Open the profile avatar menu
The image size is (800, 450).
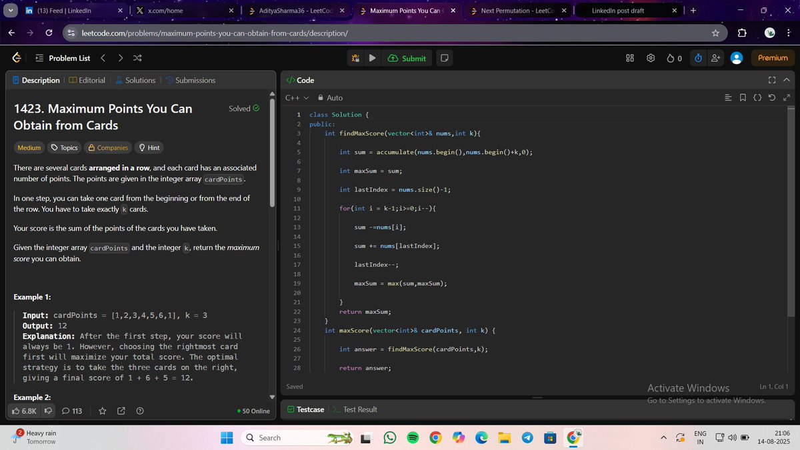(737, 58)
